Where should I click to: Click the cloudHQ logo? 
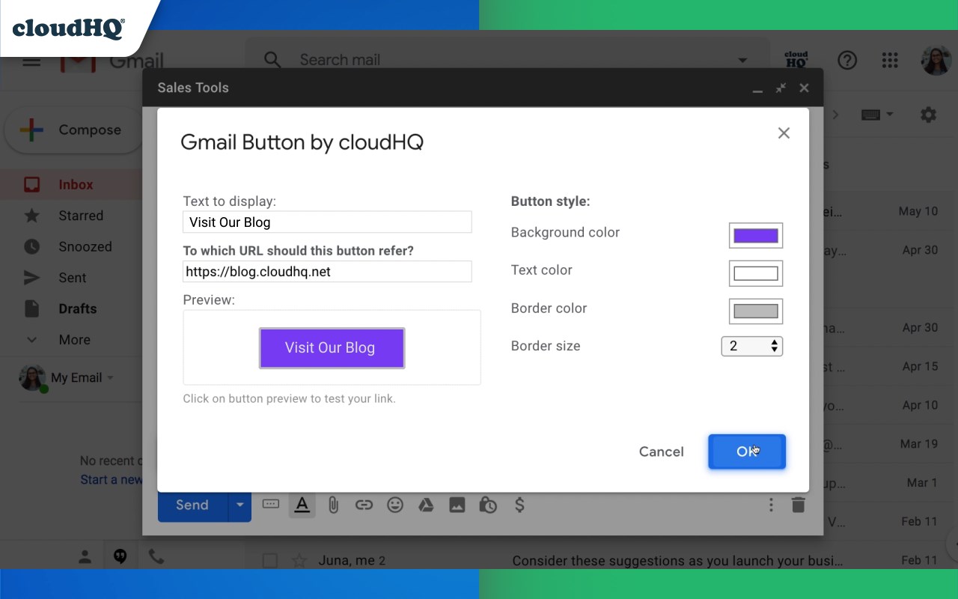pyautogui.click(x=68, y=28)
